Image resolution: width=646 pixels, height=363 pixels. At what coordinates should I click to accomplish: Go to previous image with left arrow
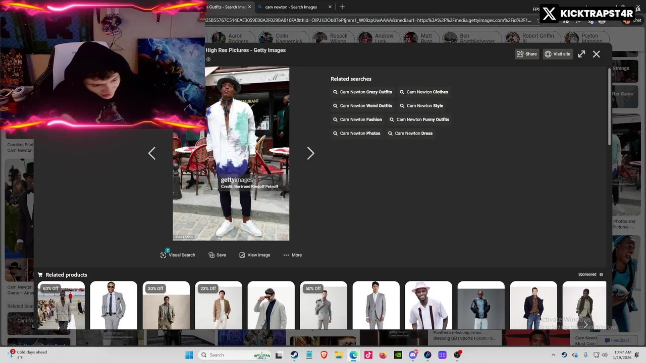pyautogui.click(x=152, y=153)
